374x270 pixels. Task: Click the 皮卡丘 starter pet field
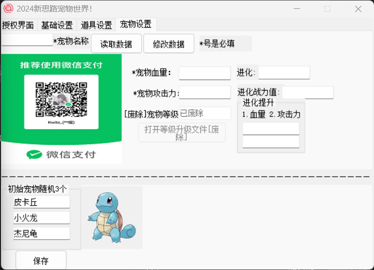click(x=41, y=202)
